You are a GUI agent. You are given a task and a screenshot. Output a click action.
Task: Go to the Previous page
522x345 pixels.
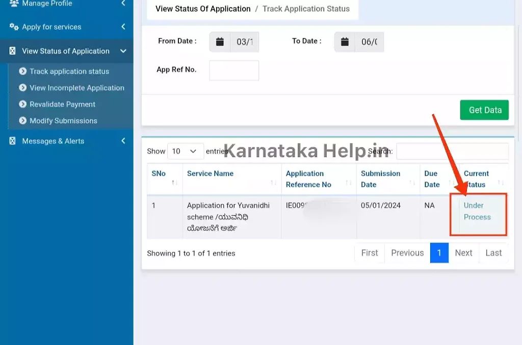pos(407,253)
